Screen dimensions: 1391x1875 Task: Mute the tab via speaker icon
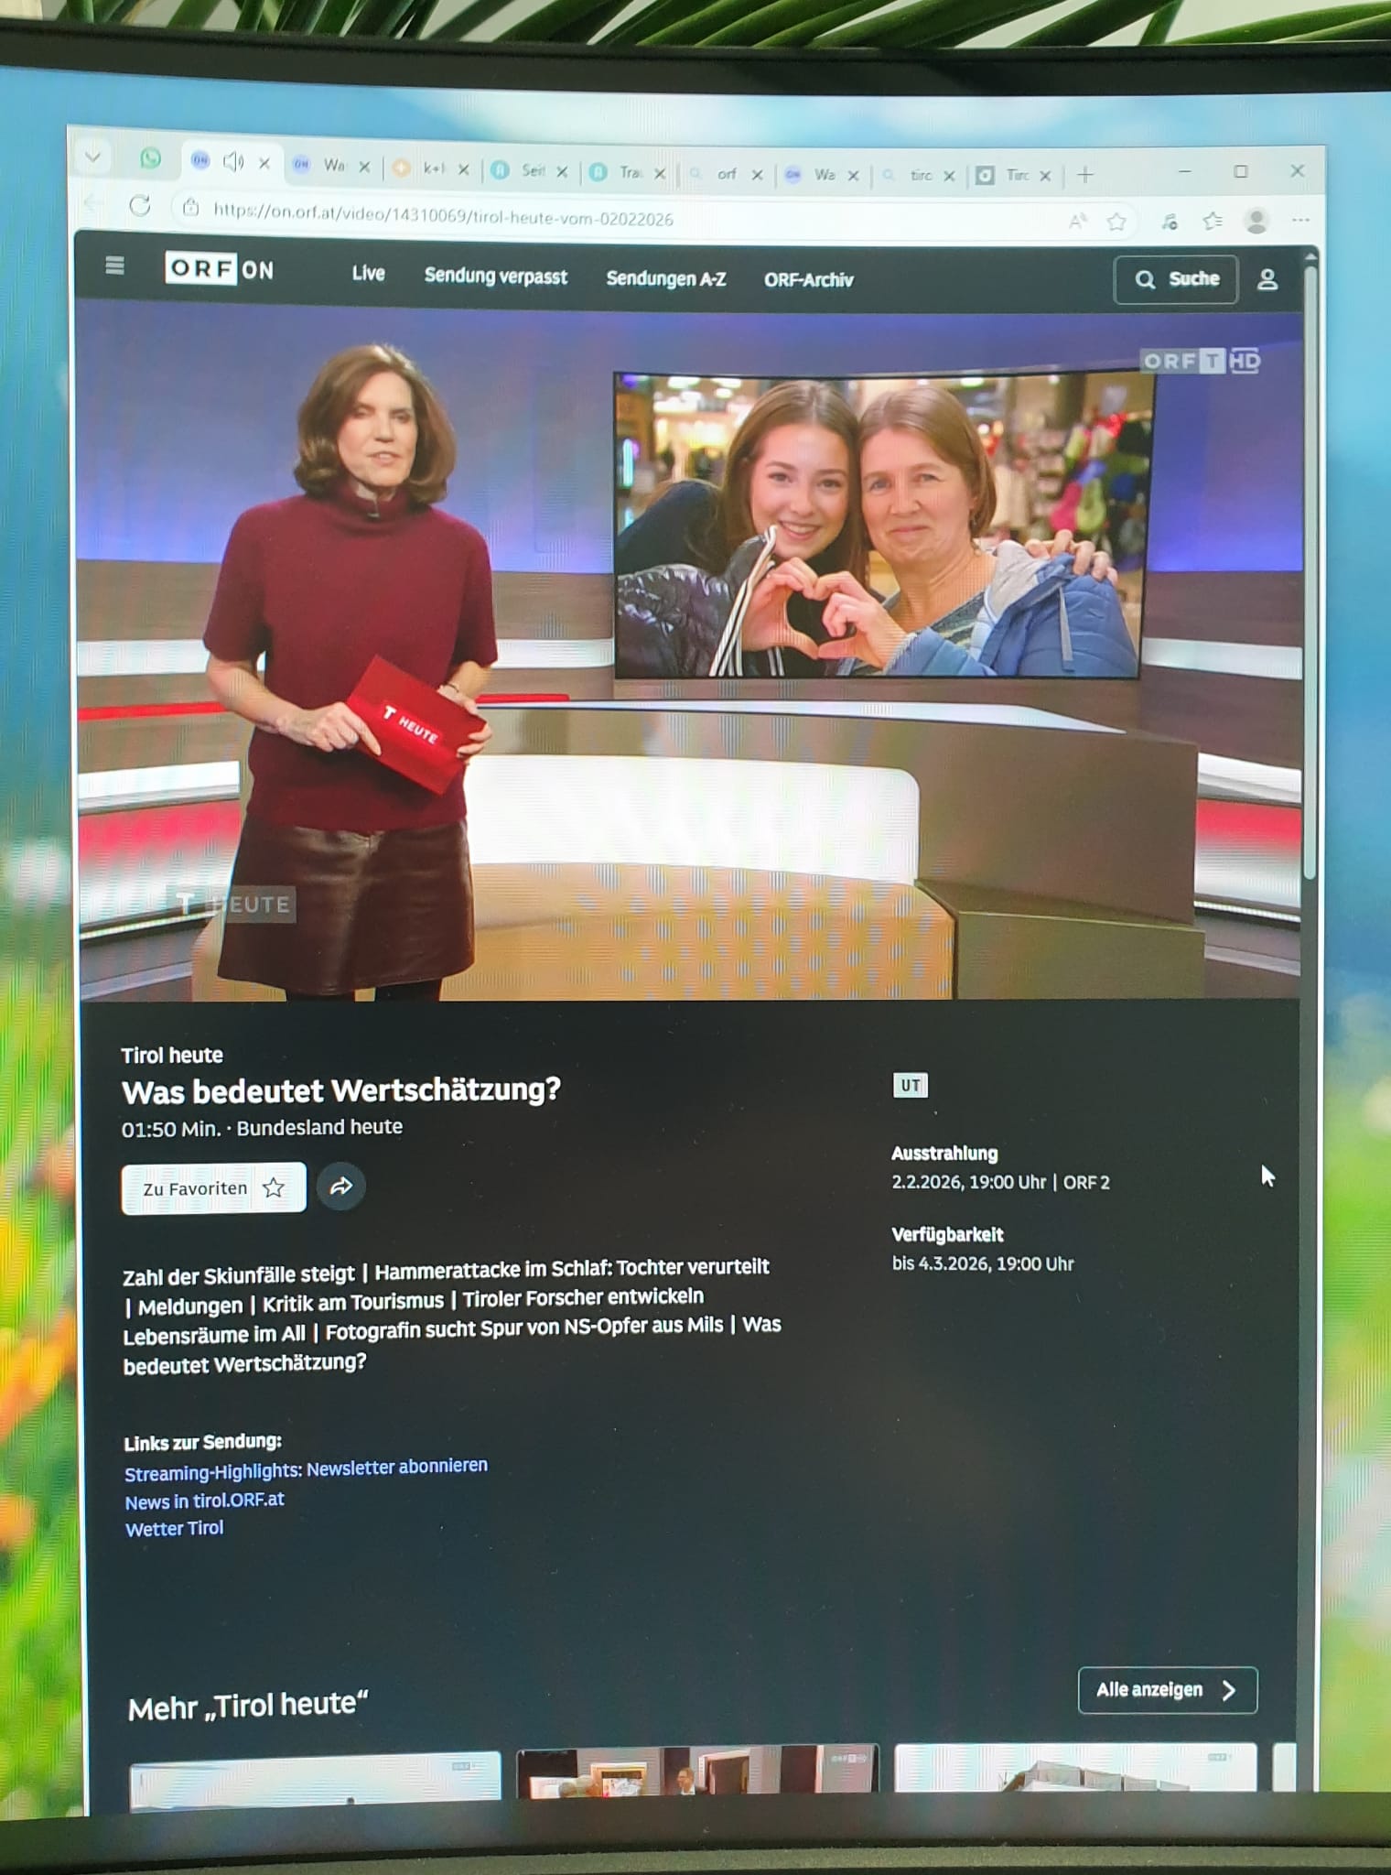pyautogui.click(x=233, y=162)
